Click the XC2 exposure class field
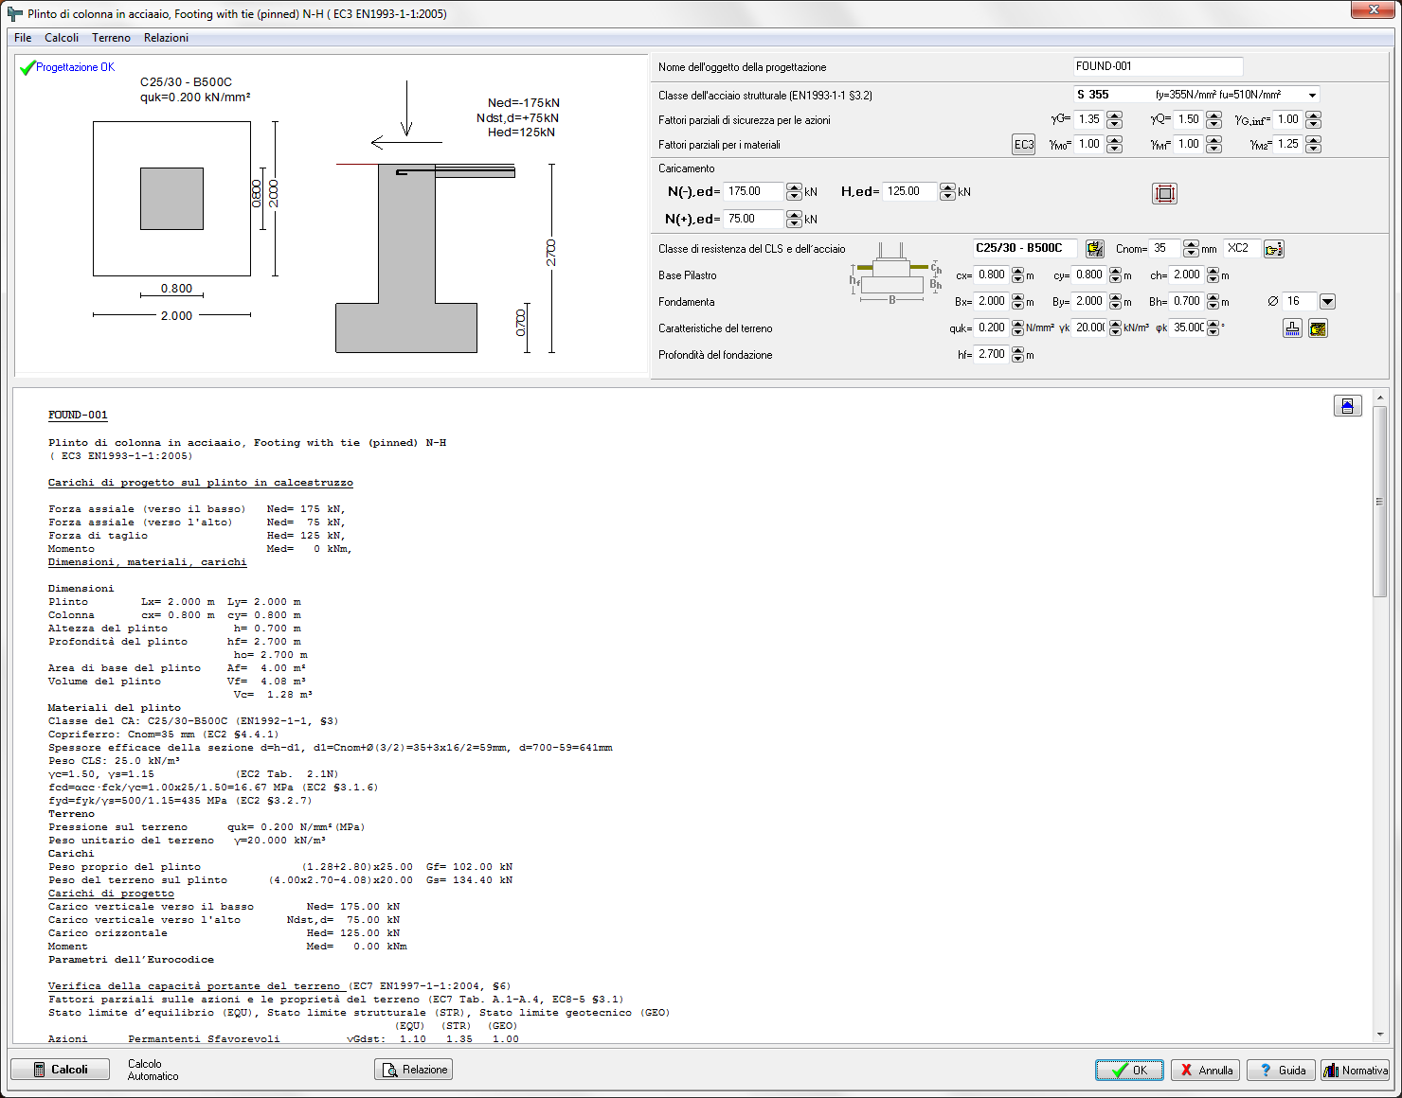 click(1242, 249)
